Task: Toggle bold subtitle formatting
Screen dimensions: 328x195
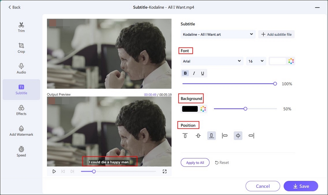Action: click(x=185, y=73)
